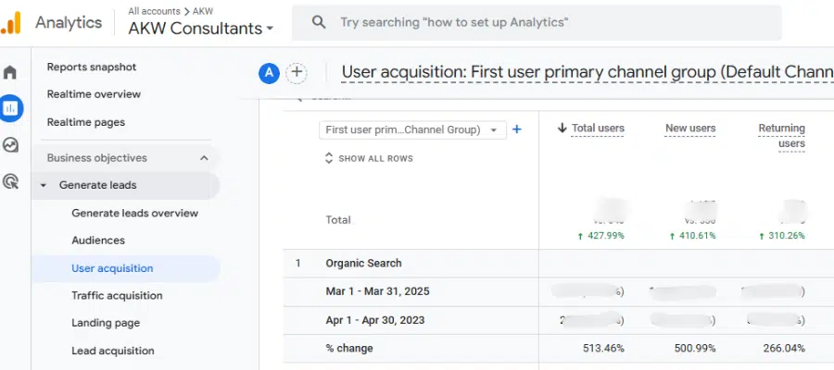This screenshot has height=370, width=834.
Task: Go to Realtime overview
Action: [94, 94]
